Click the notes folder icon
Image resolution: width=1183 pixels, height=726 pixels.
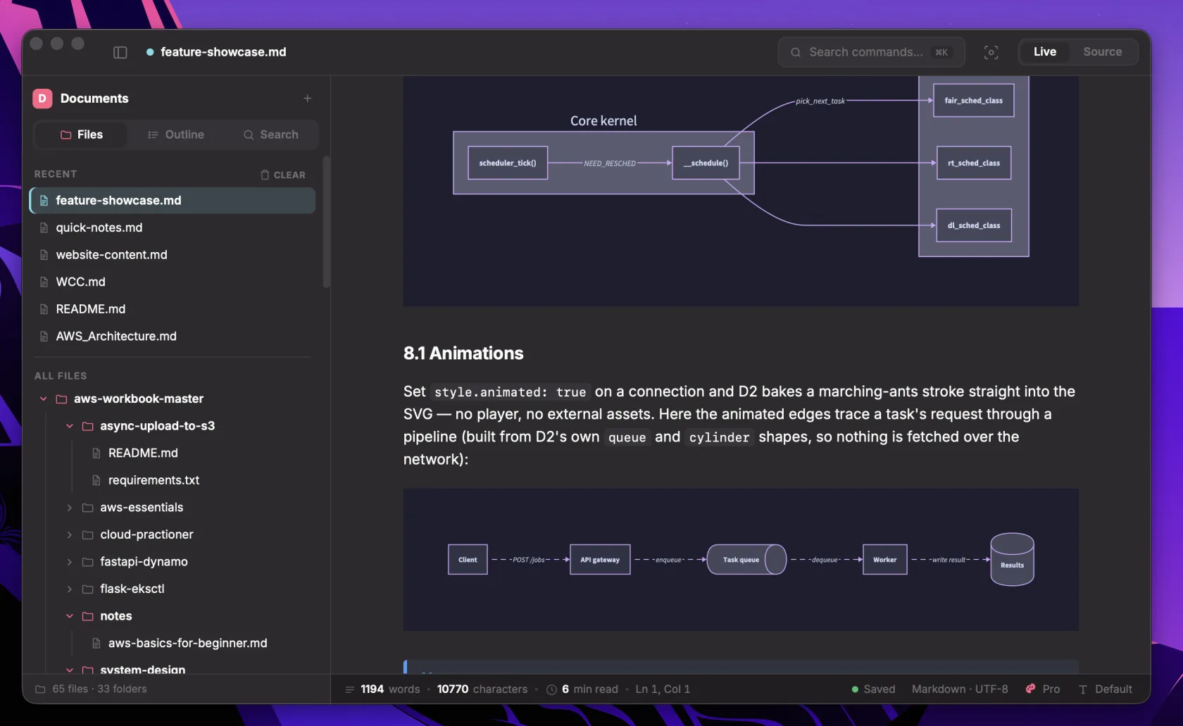coord(87,616)
